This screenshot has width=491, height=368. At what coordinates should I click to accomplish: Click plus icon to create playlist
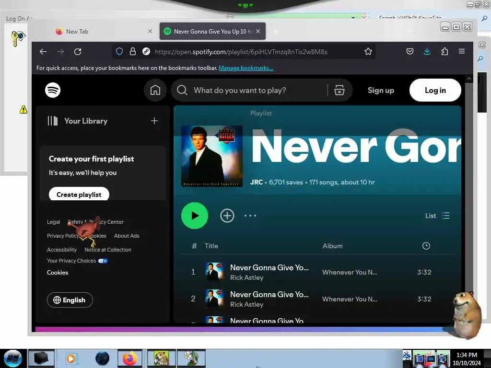[x=154, y=121]
